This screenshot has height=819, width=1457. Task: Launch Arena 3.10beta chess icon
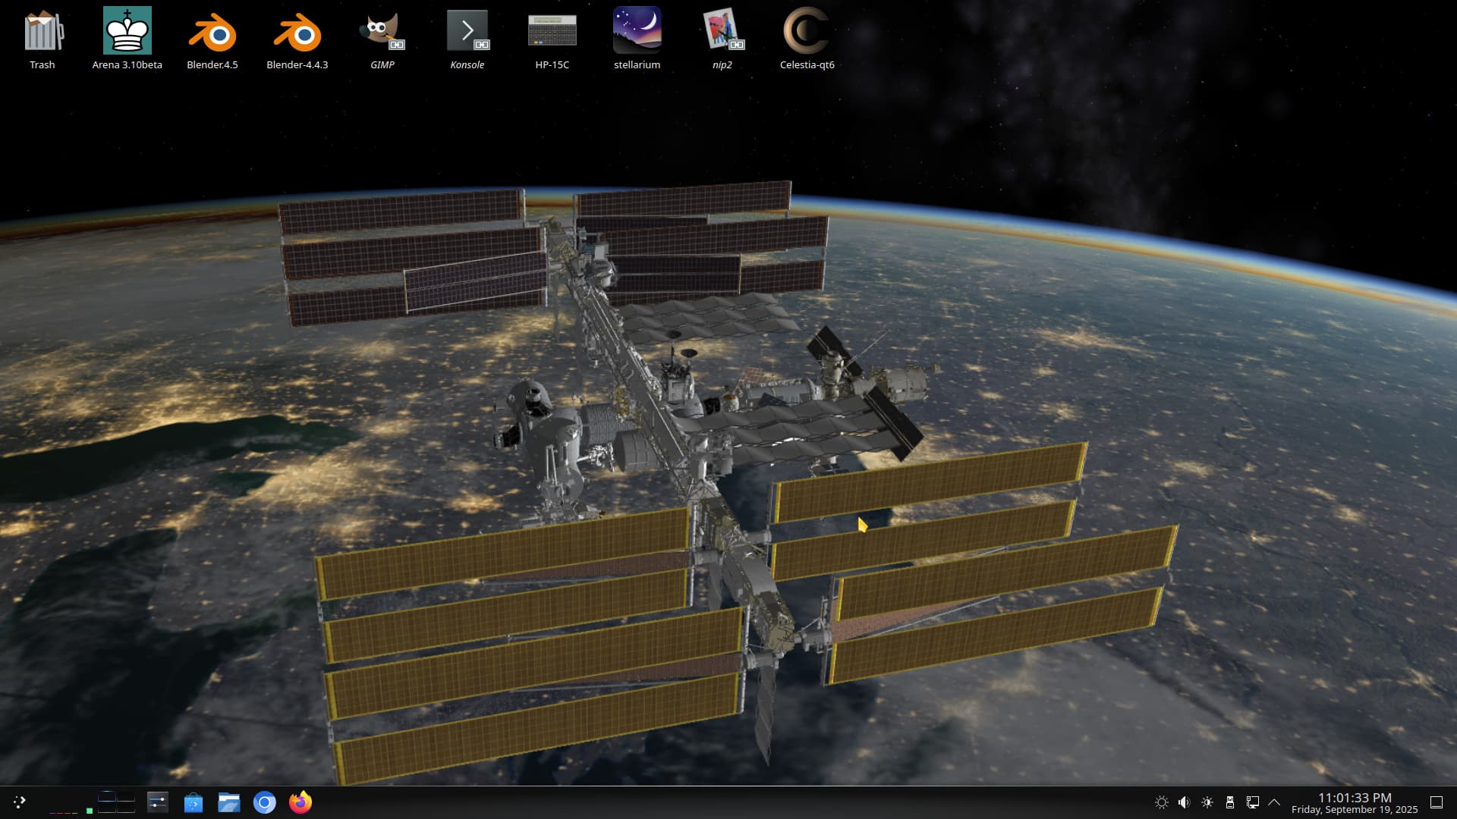(x=127, y=39)
